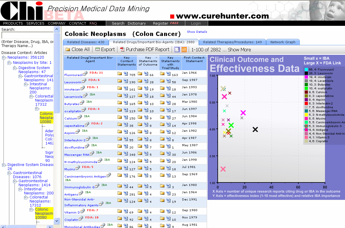
Task: Switch to the Related Diseases: 430 tab
Action: click(86, 42)
